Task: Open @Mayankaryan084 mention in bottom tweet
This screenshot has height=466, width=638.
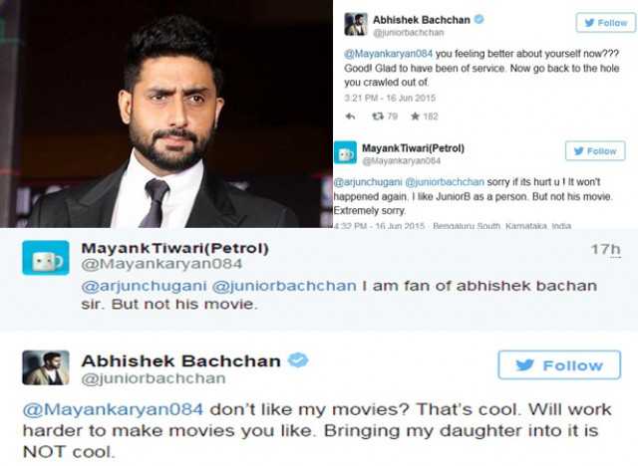Action: [x=113, y=409]
